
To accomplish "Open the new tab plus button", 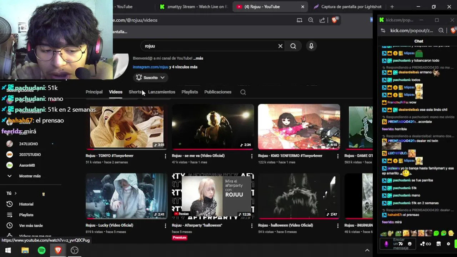I will point(392,7).
